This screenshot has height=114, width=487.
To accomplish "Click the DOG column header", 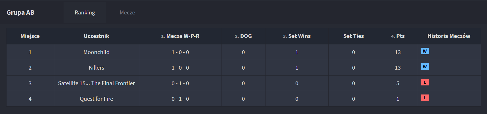I will [243, 36].
